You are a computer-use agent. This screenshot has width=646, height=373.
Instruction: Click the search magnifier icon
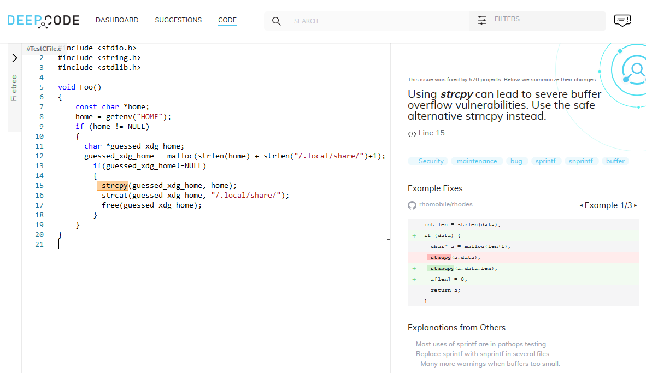coord(277,21)
